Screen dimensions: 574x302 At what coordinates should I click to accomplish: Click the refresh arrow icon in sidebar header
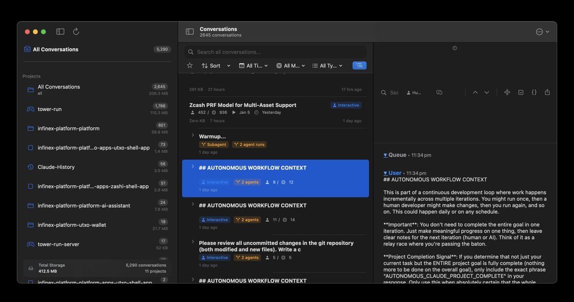click(76, 32)
